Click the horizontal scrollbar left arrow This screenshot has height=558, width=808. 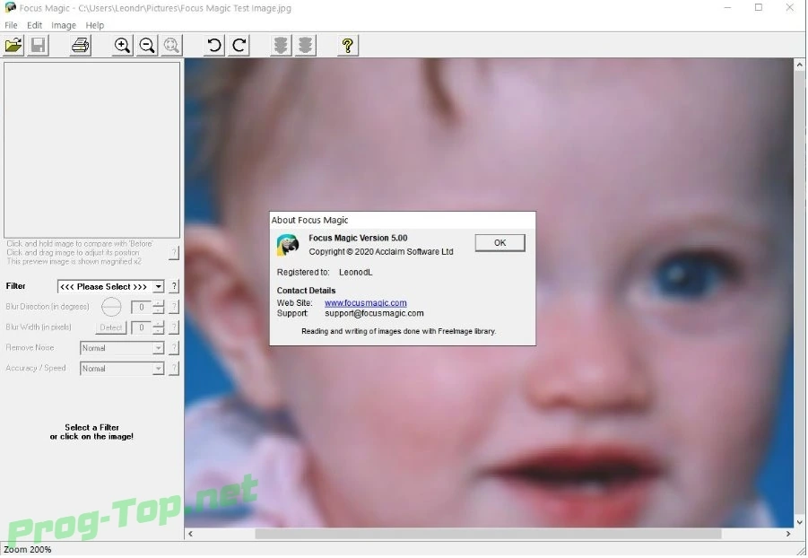click(x=191, y=534)
